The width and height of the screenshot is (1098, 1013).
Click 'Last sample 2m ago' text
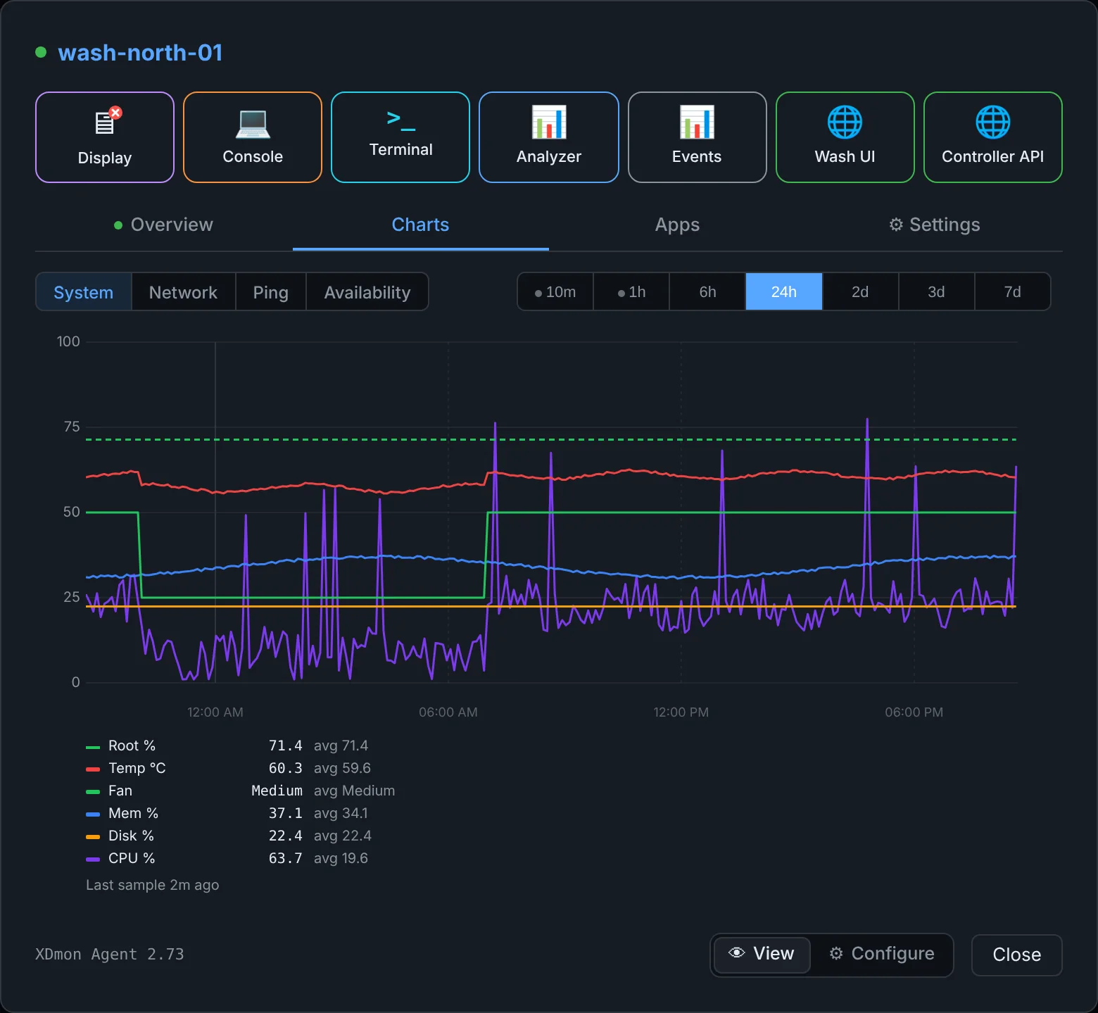[152, 885]
